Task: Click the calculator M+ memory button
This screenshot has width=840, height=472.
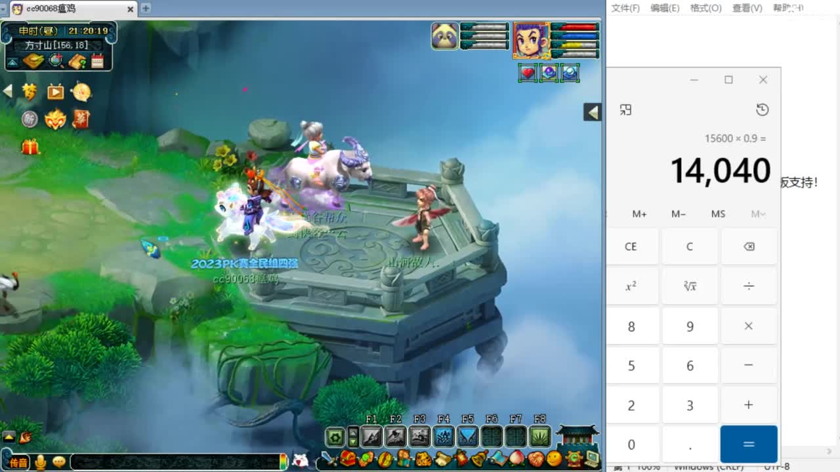Action: pyautogui.click(x=639, y=214)
